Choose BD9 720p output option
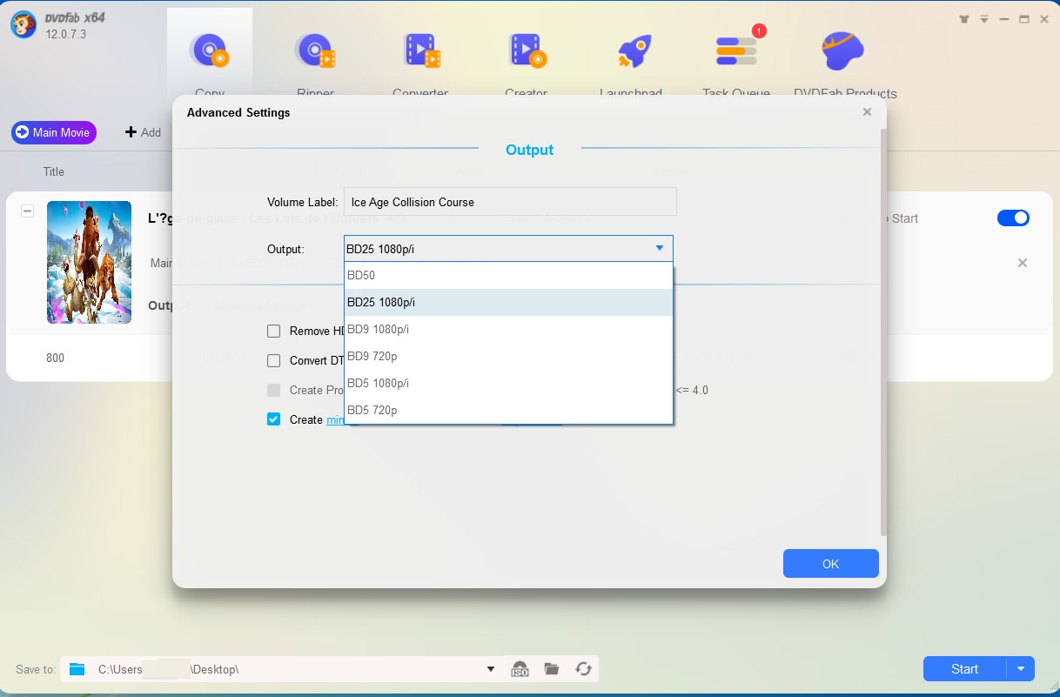The image size is (1060, 697). pos(508,356)
